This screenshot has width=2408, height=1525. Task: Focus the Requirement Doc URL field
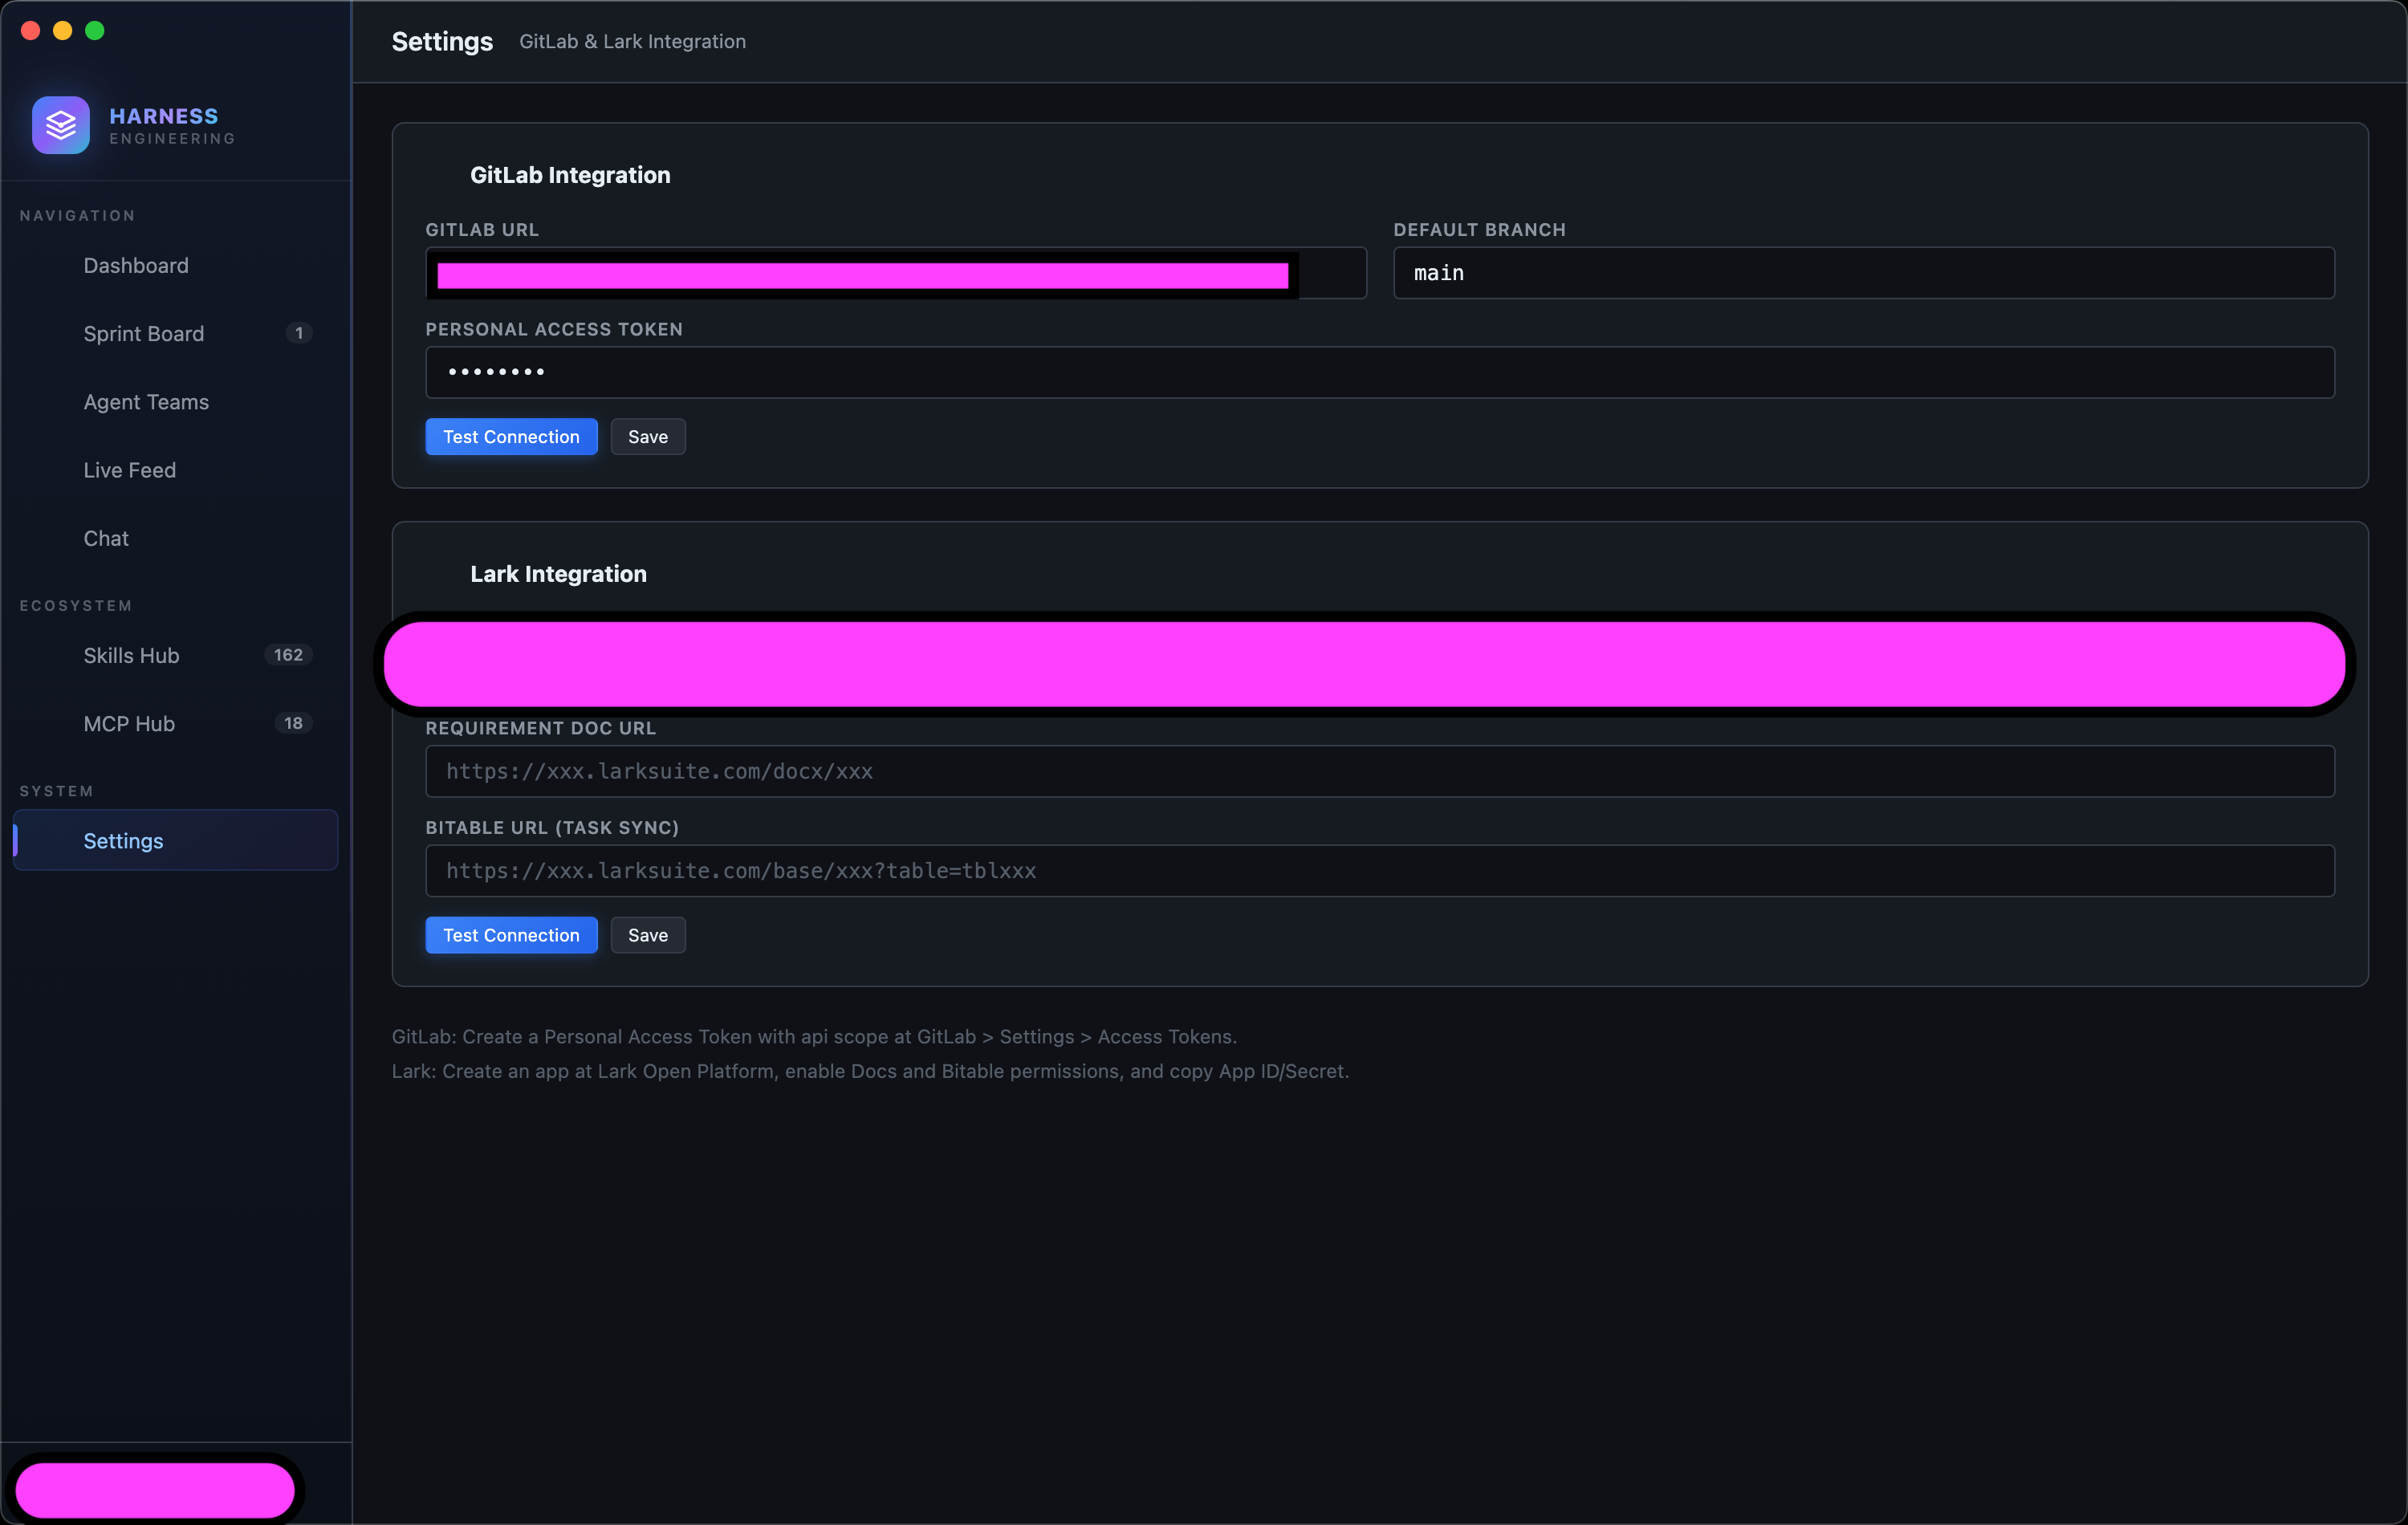tap(1379, 771)
